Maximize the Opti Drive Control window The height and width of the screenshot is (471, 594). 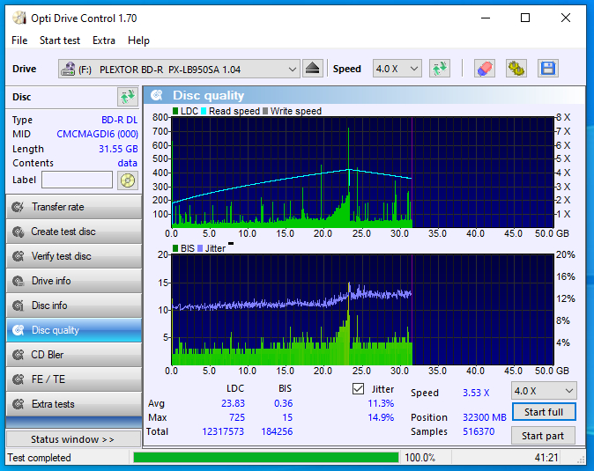coord(525,18)
